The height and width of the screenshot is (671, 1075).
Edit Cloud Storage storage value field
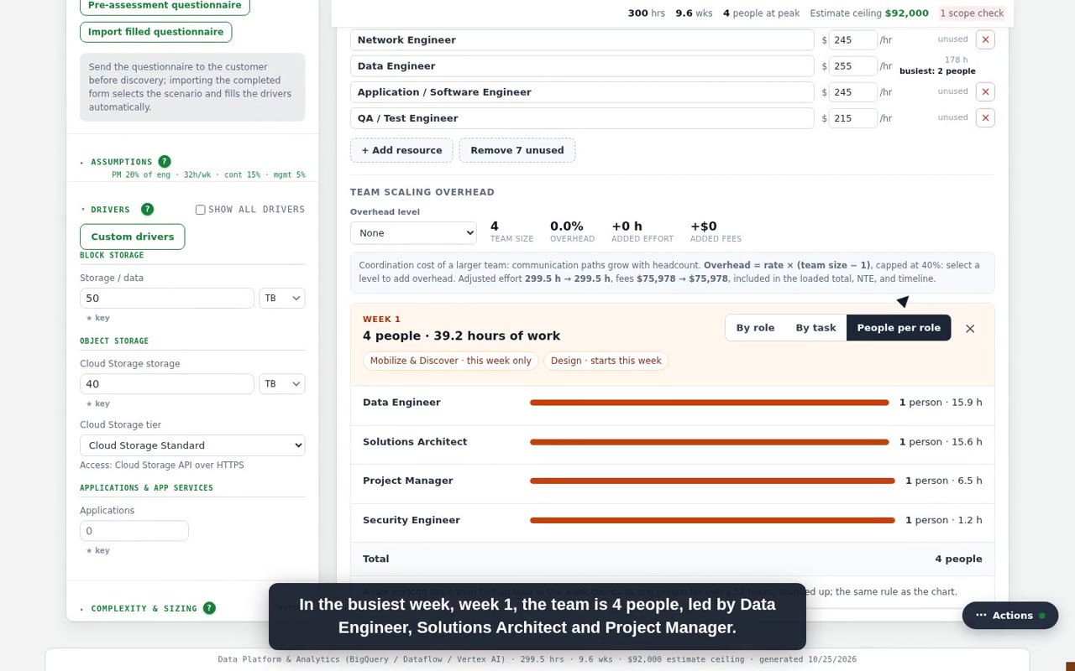166,383
